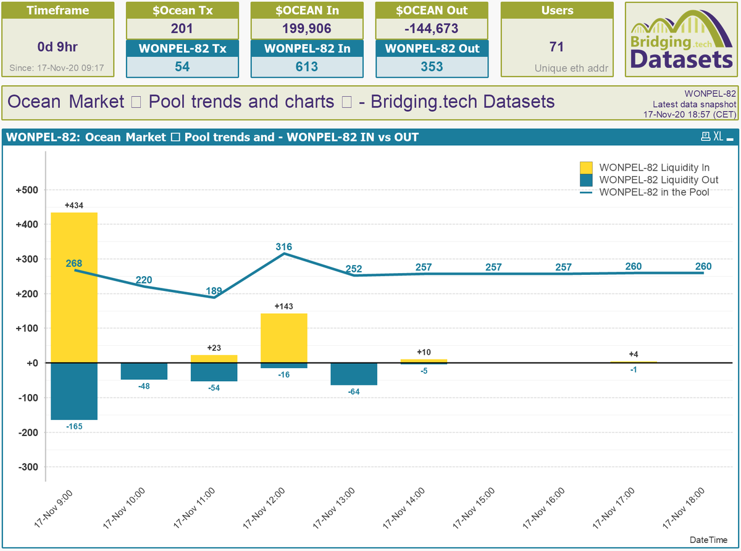Click the 17-Nov 18:00 axis label
Image resolution: width=741 pixels, height=551 pixels.
683,509
